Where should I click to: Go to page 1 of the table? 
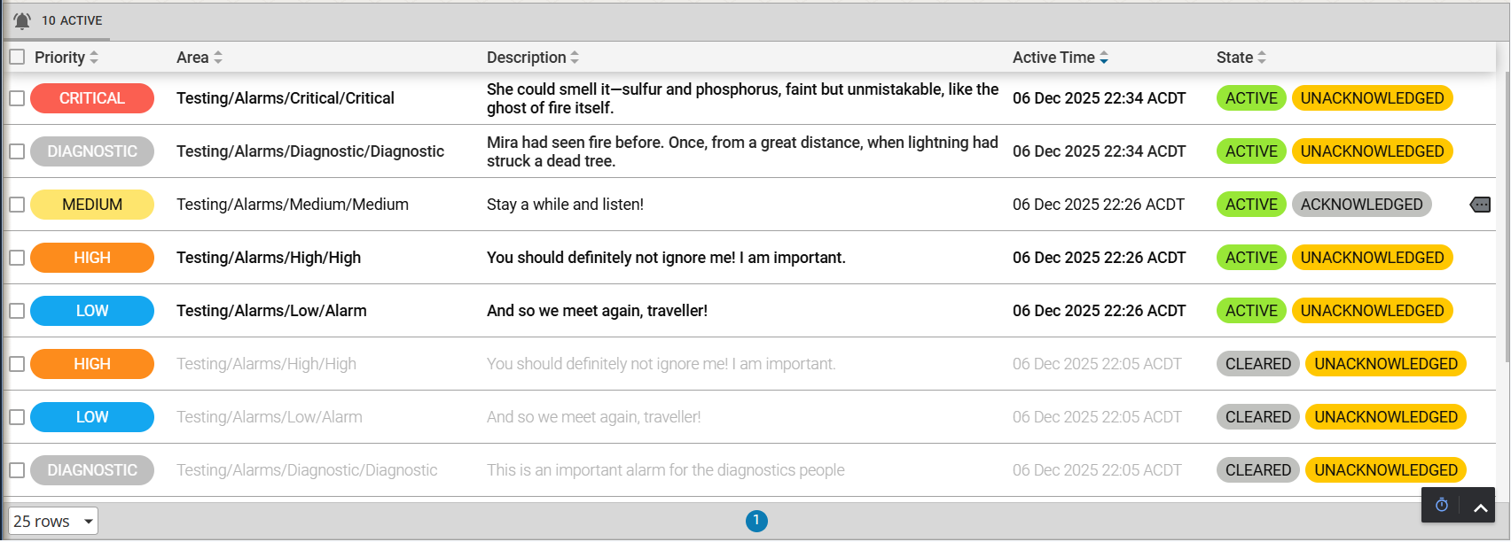coord(756,521)
